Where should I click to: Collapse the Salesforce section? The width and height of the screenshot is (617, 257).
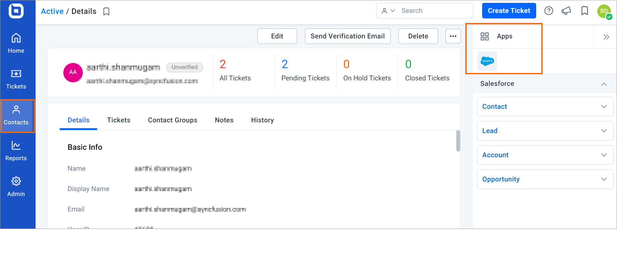(604, 84)
